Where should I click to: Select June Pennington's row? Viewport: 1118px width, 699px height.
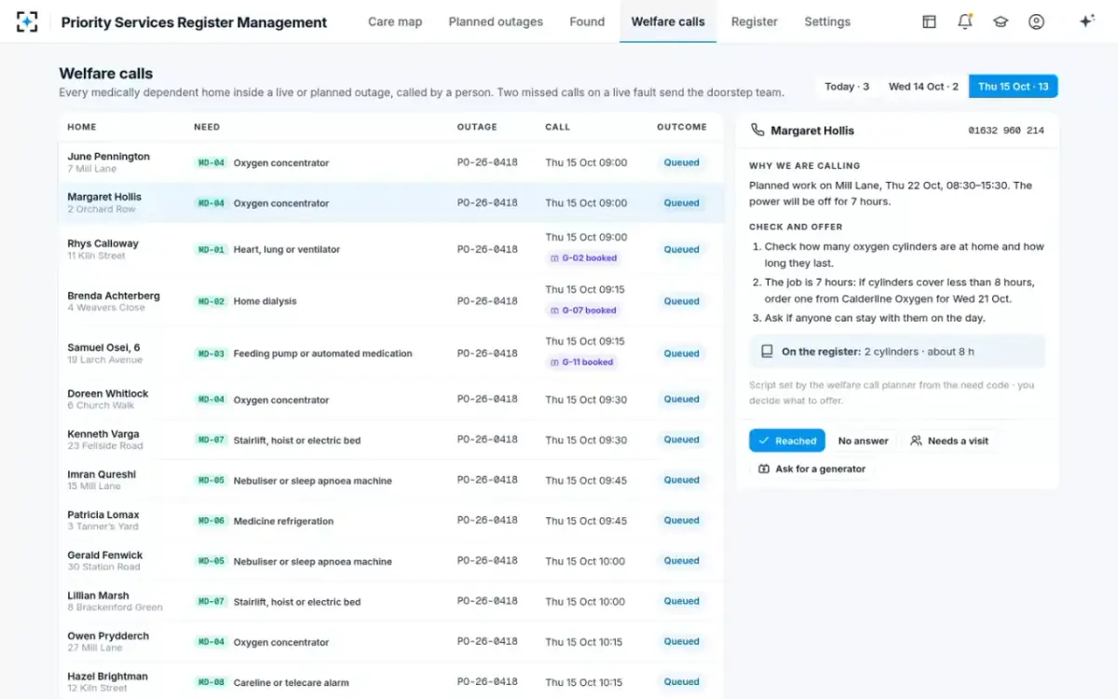(x=391, y=162)
